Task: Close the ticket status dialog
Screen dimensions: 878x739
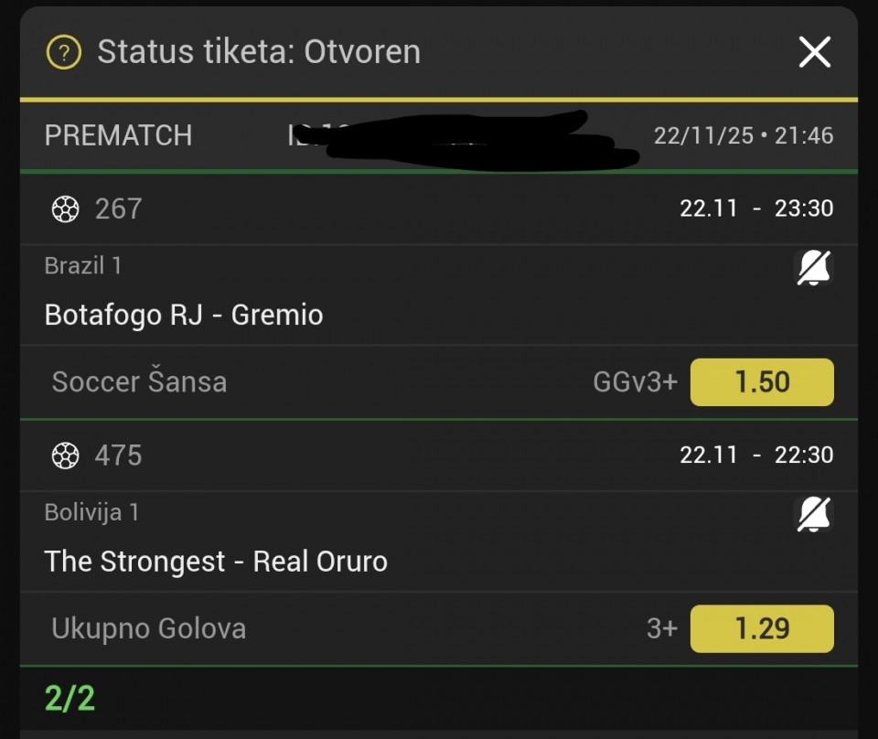Action: tap(814, 52)
